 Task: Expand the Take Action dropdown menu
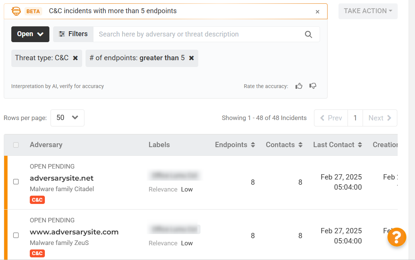click(368, 11)
